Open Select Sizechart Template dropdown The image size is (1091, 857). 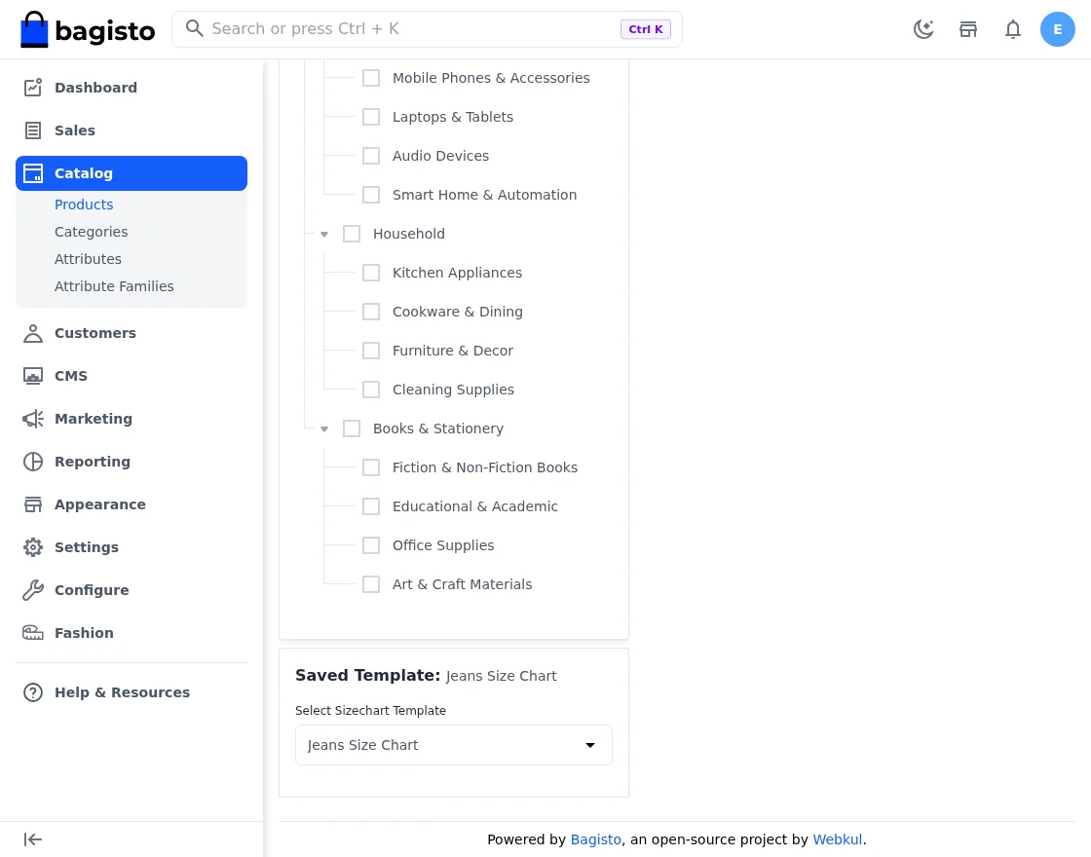pos(454,745)
